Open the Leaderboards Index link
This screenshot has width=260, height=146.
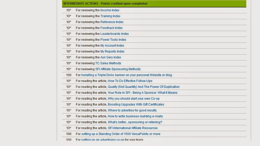point(115,34)
